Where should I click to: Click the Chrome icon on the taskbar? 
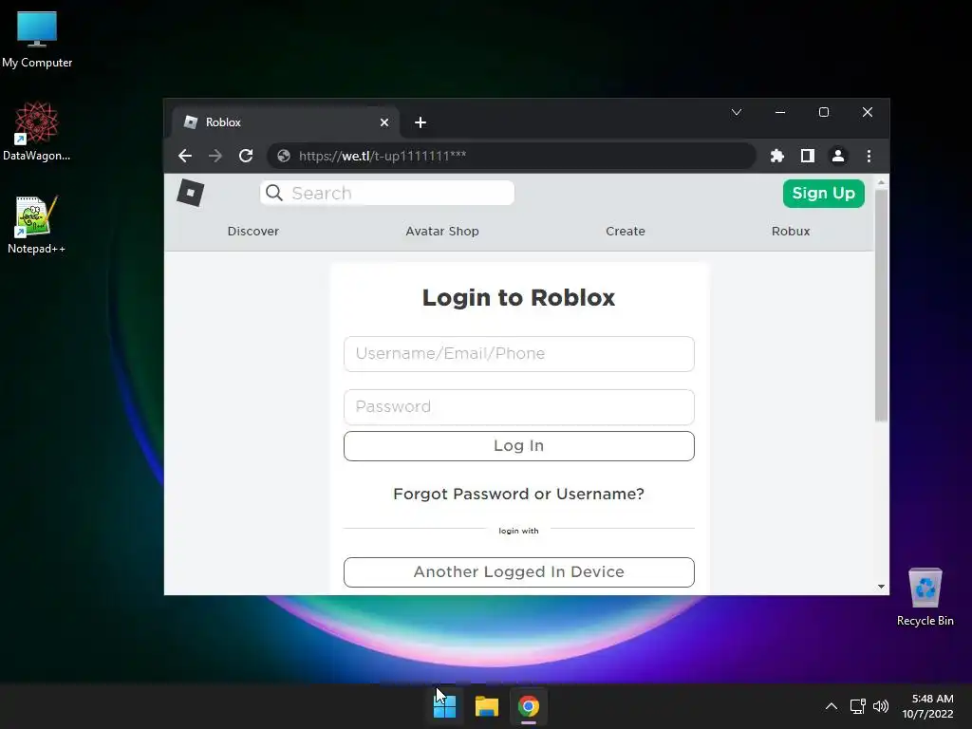click(x=529, y=706)
